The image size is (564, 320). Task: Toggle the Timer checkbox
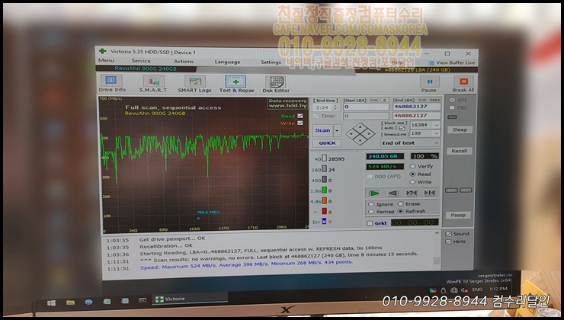click(316, 116)
